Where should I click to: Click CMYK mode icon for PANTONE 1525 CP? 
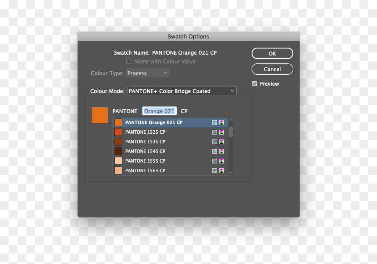tap(222, 132)
